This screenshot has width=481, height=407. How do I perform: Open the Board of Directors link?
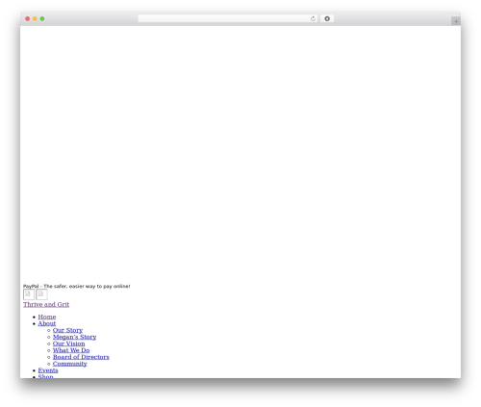click(81, 357)
